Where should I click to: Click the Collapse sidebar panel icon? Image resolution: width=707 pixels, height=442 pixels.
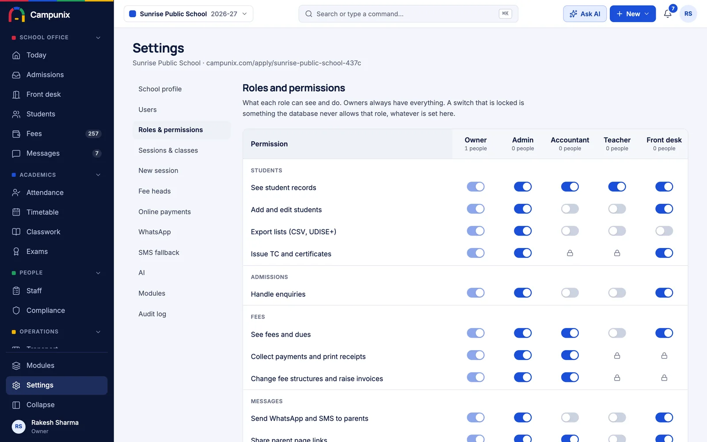16,405
